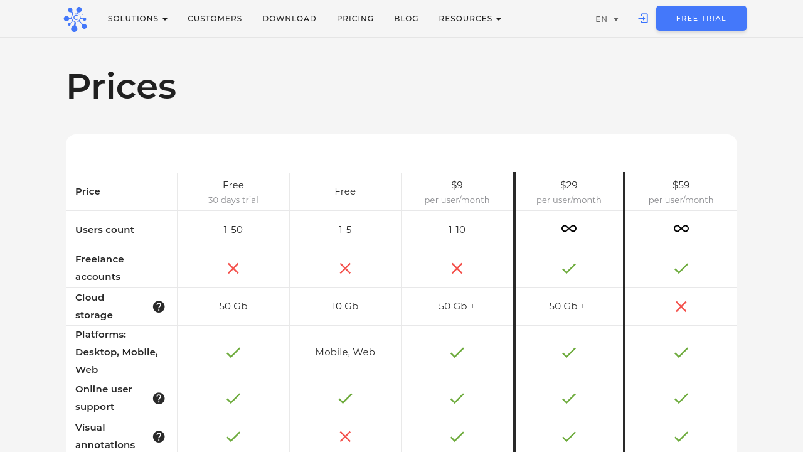Click the '10 Gb' cloud storage cell
The height and width of the screenshot is (452, 803).
[x=345, y=306]
